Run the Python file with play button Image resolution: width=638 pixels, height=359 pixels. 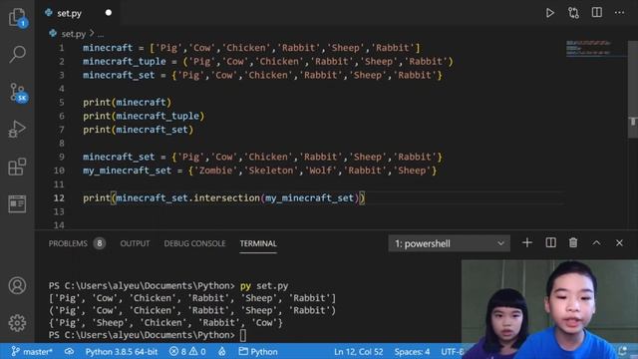click(x=549, y=13)
